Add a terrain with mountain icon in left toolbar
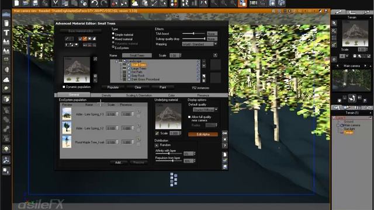The image size is (374, 210). [x=6, y=41]
